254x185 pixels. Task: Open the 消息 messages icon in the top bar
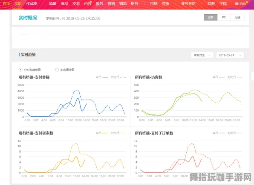[237, 3]
